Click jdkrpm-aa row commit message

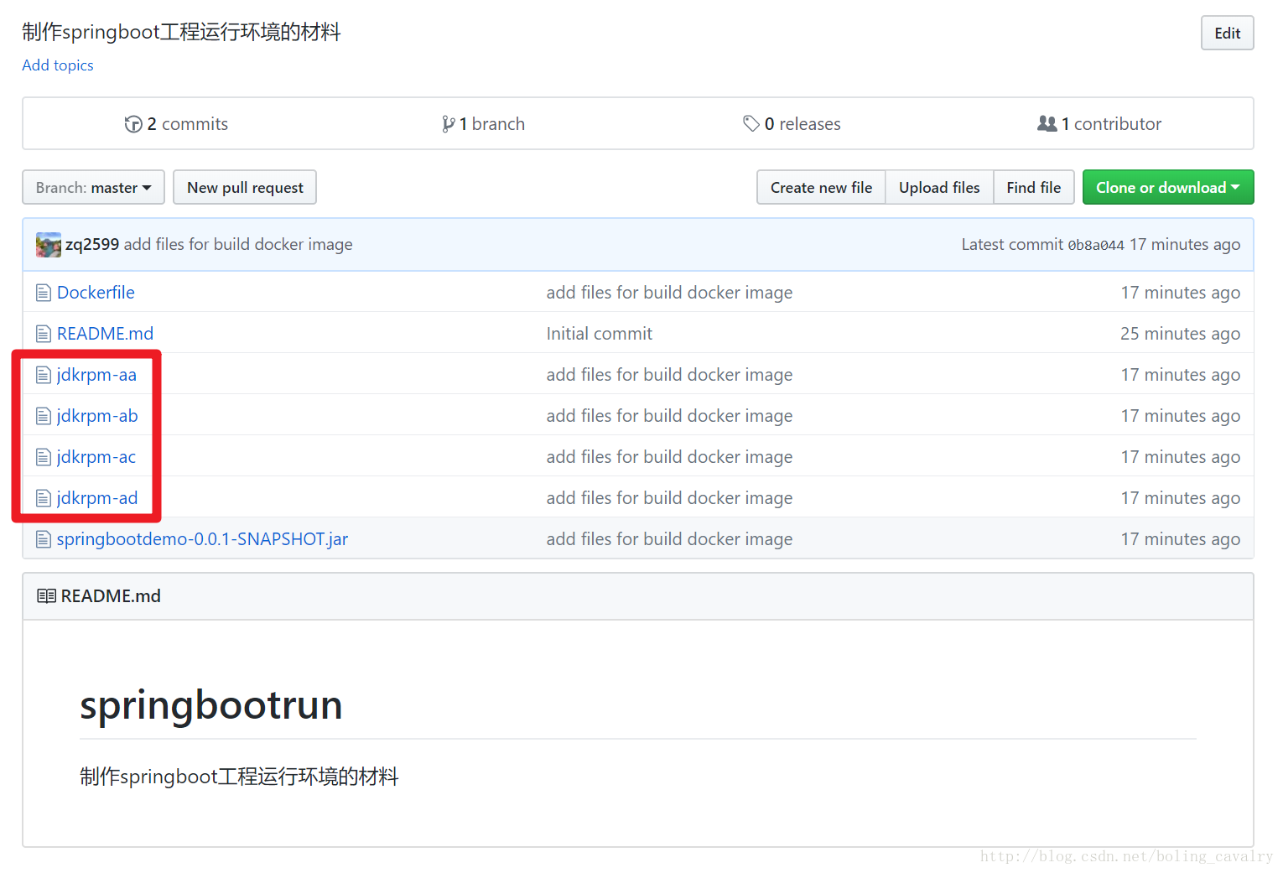pos(669,375)
